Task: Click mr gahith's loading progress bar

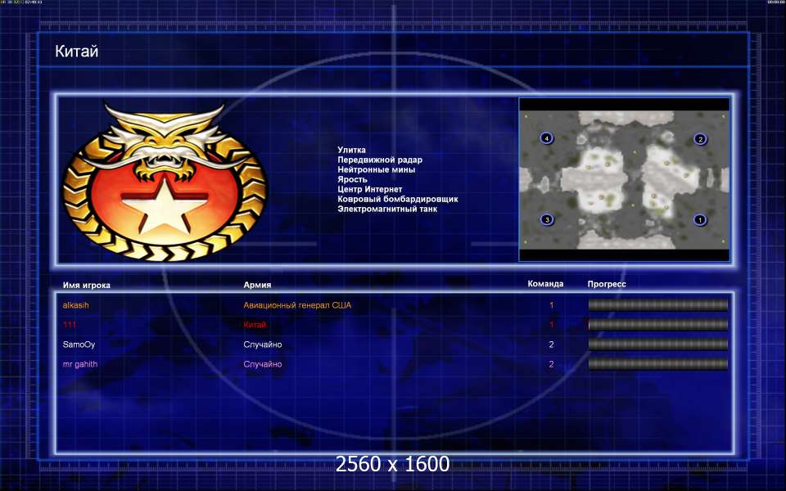Action: (x=657, y=363)
